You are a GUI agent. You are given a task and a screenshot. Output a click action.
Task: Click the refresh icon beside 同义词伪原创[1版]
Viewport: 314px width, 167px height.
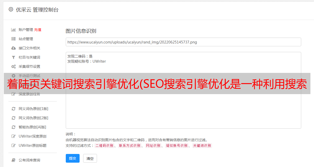pyautogui.click(x=14, y=109)
